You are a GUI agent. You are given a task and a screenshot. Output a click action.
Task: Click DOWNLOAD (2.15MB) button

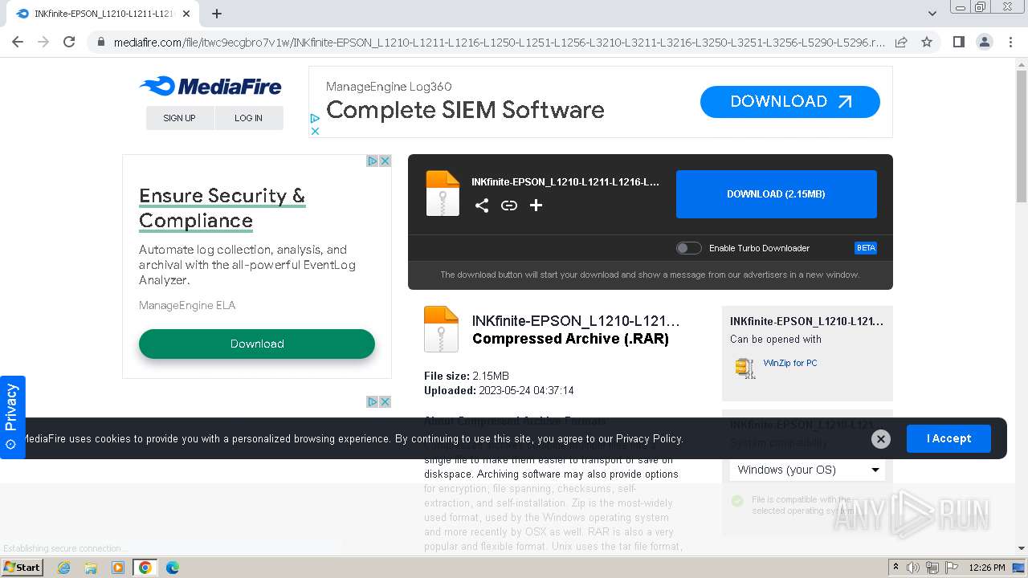(x=776, y=194)
